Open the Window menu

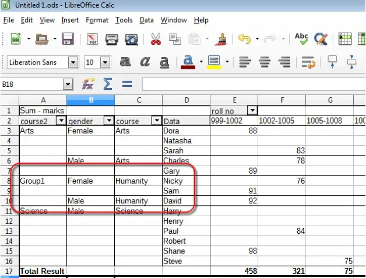[x=174, y=20]
